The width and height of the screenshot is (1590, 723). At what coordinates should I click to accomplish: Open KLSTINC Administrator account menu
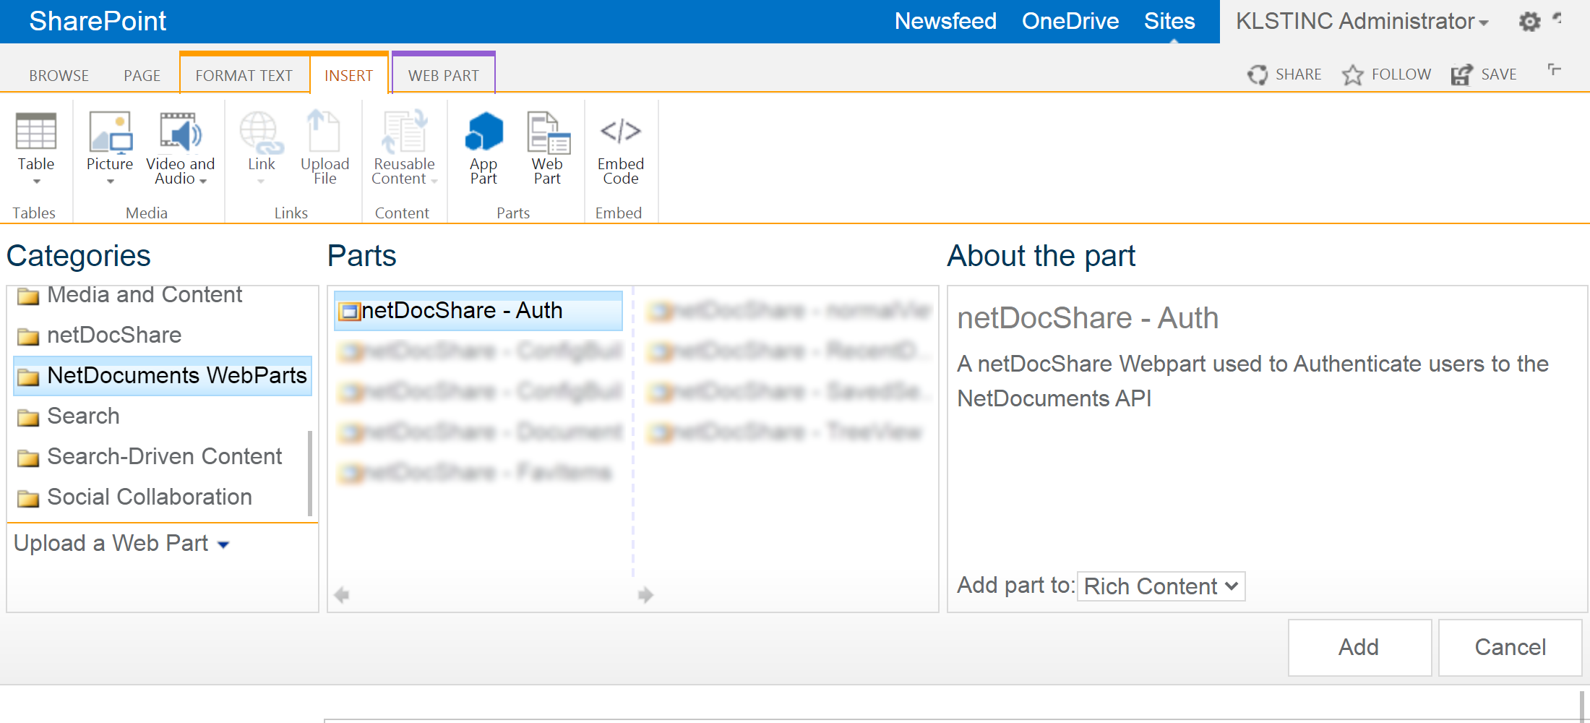[x=1362, y=22]
